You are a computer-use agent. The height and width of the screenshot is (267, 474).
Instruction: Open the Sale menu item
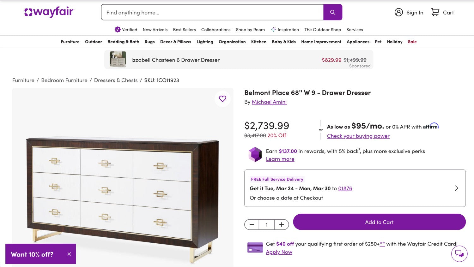[x=412, y=42]
